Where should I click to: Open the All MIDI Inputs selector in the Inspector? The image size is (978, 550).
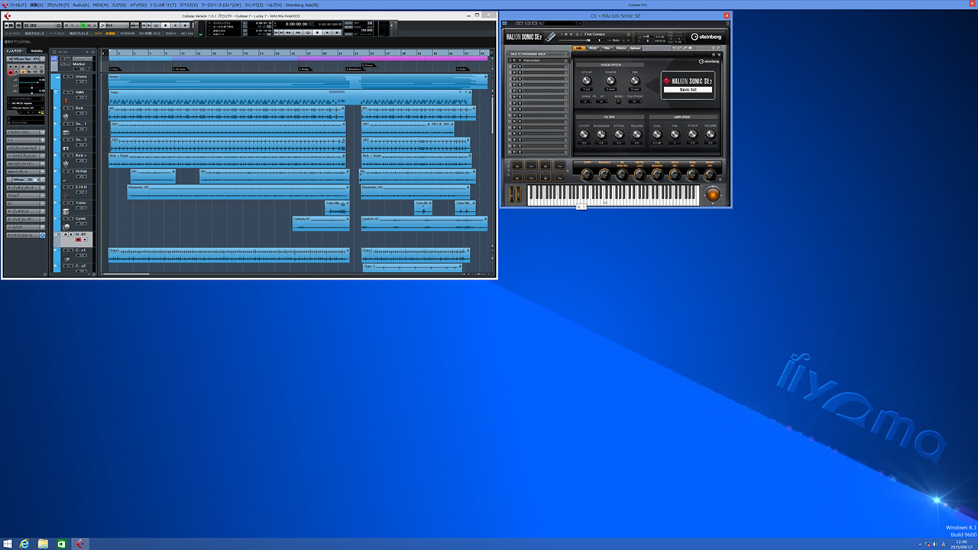pos(25,102)
